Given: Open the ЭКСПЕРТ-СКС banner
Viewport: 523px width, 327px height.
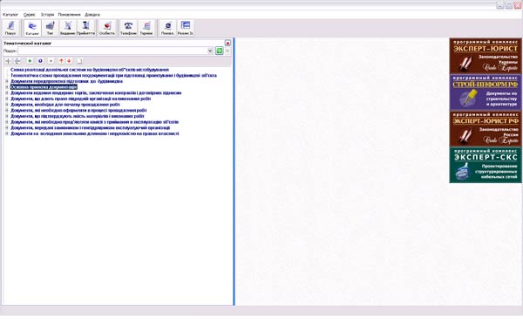Looking at the screenshot, I should click(x=486, y=165).
